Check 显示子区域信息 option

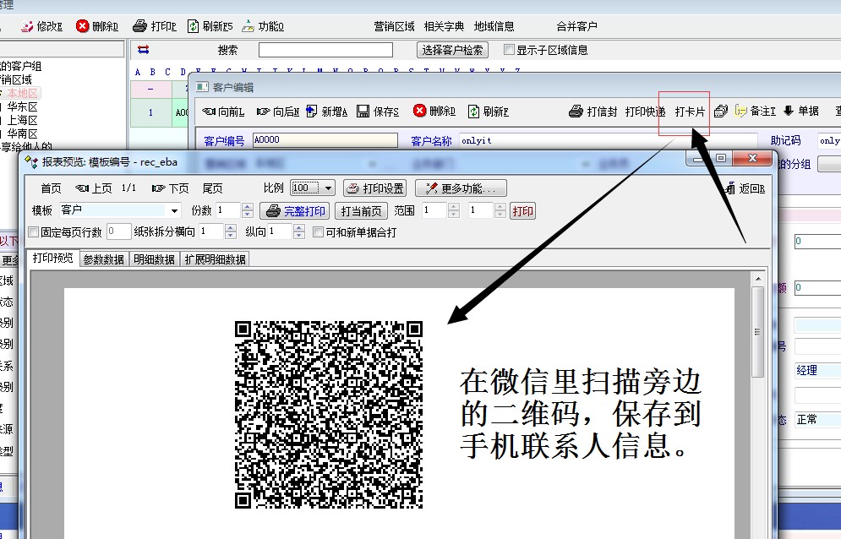(509, 50)
